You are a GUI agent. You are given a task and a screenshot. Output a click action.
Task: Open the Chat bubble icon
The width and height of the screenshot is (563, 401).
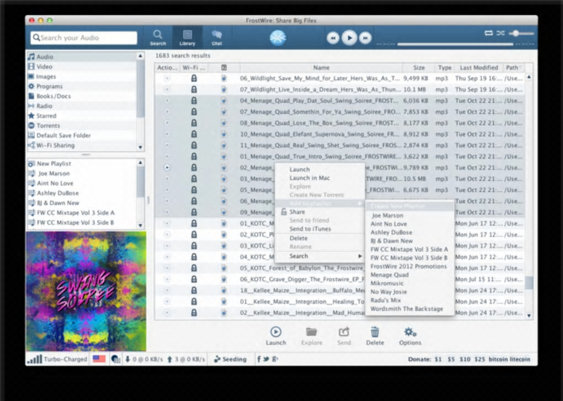click(216, 35)
